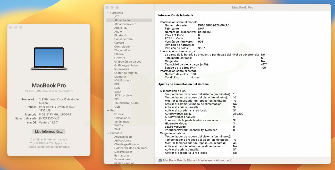
Task: Collapse the Software section in sidebar
Action: [x=108, y=133]
